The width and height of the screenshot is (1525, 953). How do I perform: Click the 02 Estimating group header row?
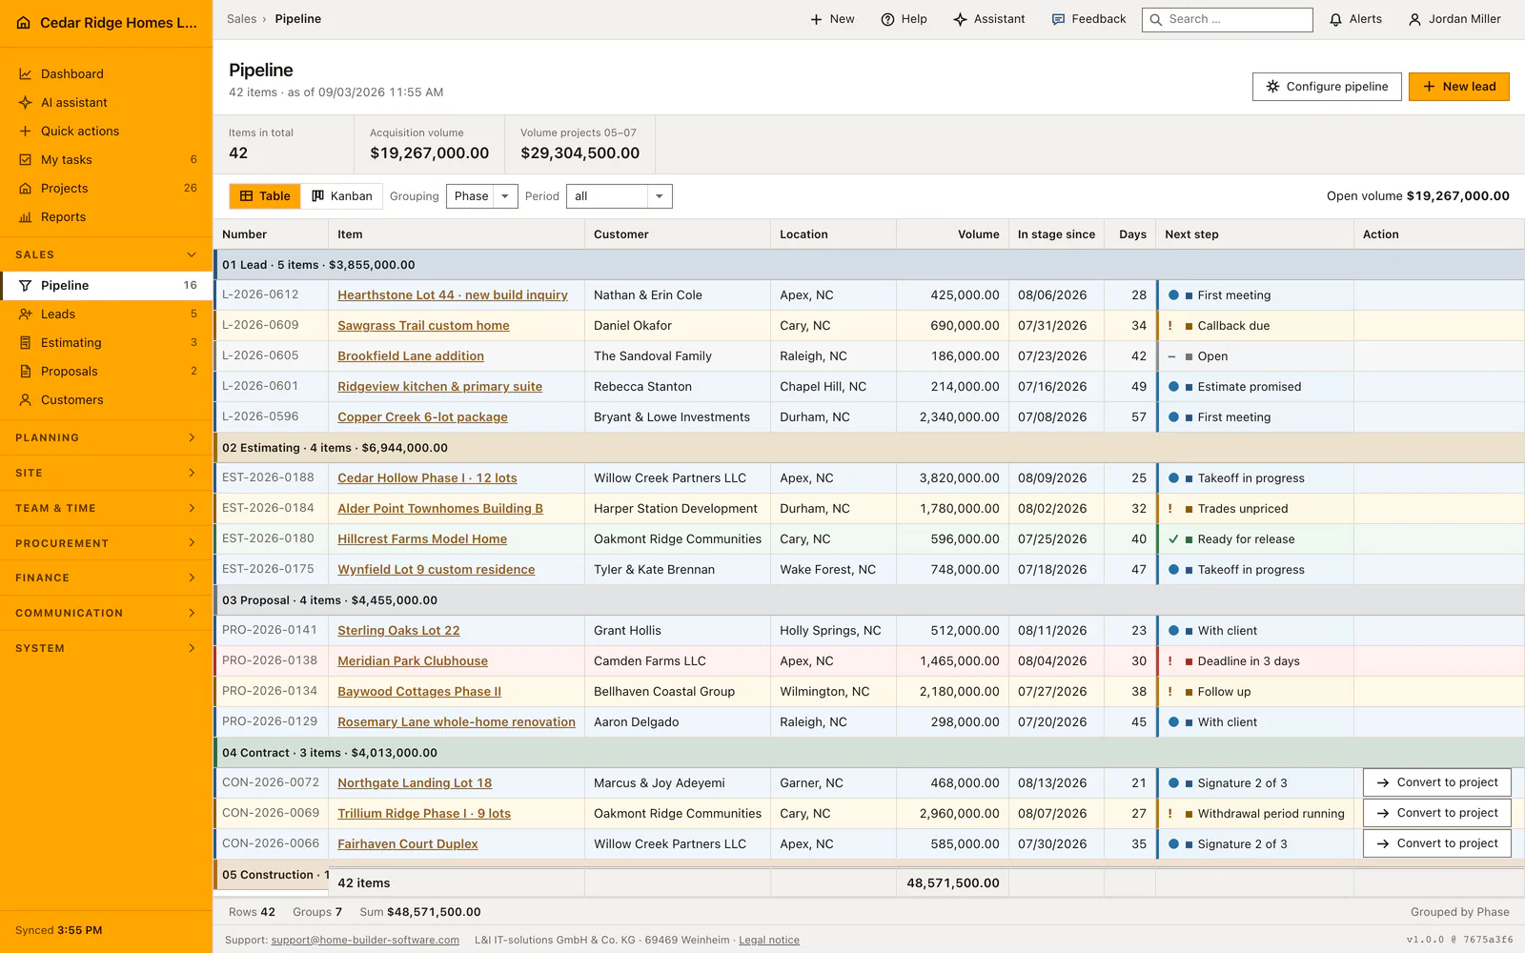869,448
